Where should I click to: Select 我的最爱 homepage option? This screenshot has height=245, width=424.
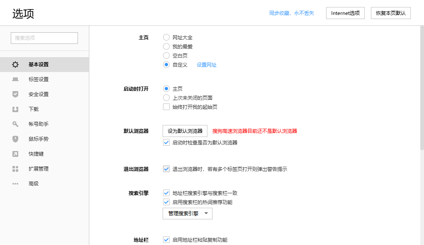(x=166, y=46)
